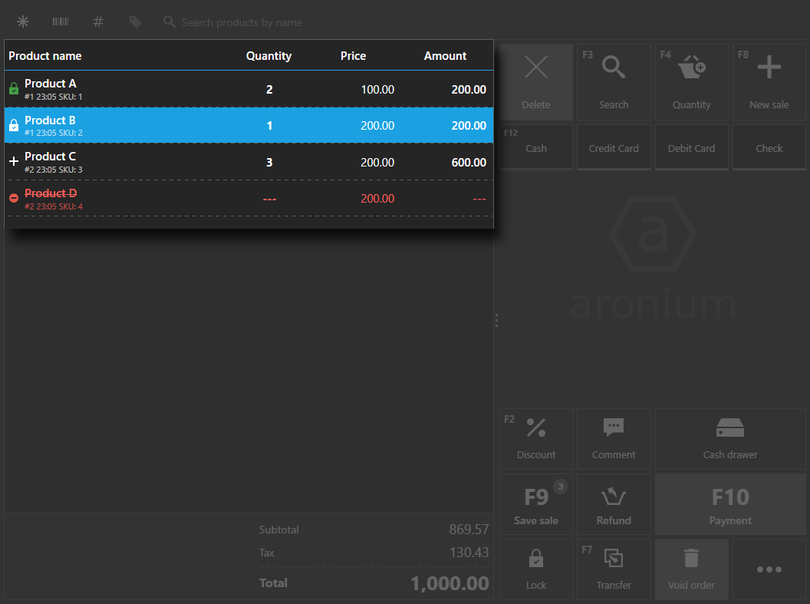The height and width of the screenshot is (604, 810).
Task: Select the barcode scan icon
Action: pyautogui.click(x=61, y=22)
